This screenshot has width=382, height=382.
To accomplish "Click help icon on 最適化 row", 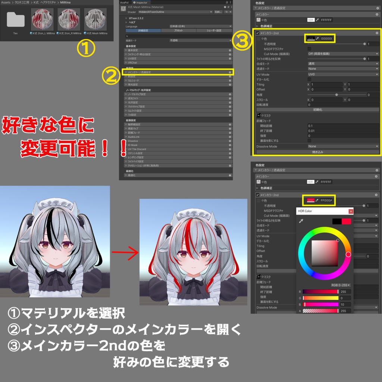I will coord(230,175).
